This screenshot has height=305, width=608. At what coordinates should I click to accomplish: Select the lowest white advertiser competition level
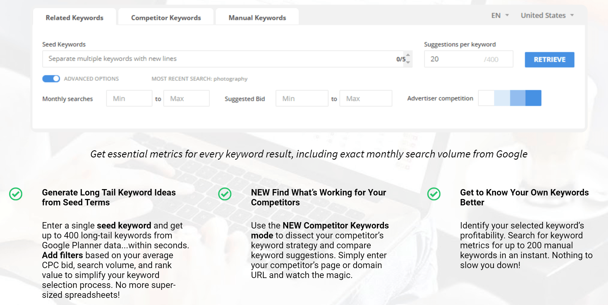486,98
